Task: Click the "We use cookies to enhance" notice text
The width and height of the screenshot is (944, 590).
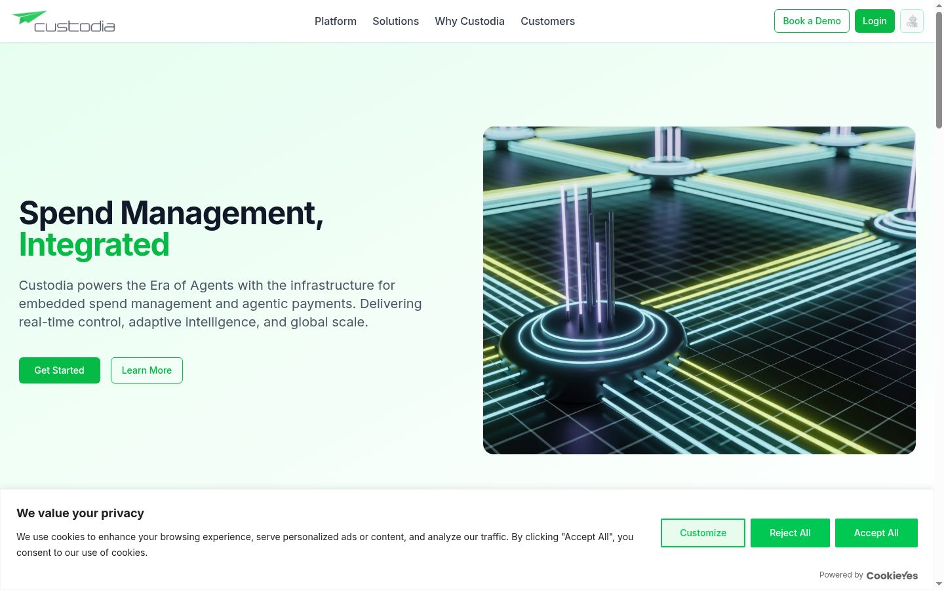Action: pyautogui.click(x=325, y=545)
